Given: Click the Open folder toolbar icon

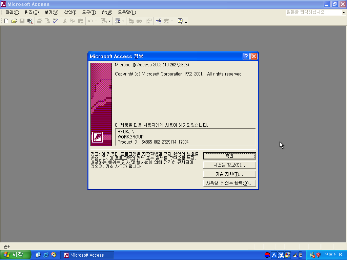Looking at the screenshot, I should point(14,21).
